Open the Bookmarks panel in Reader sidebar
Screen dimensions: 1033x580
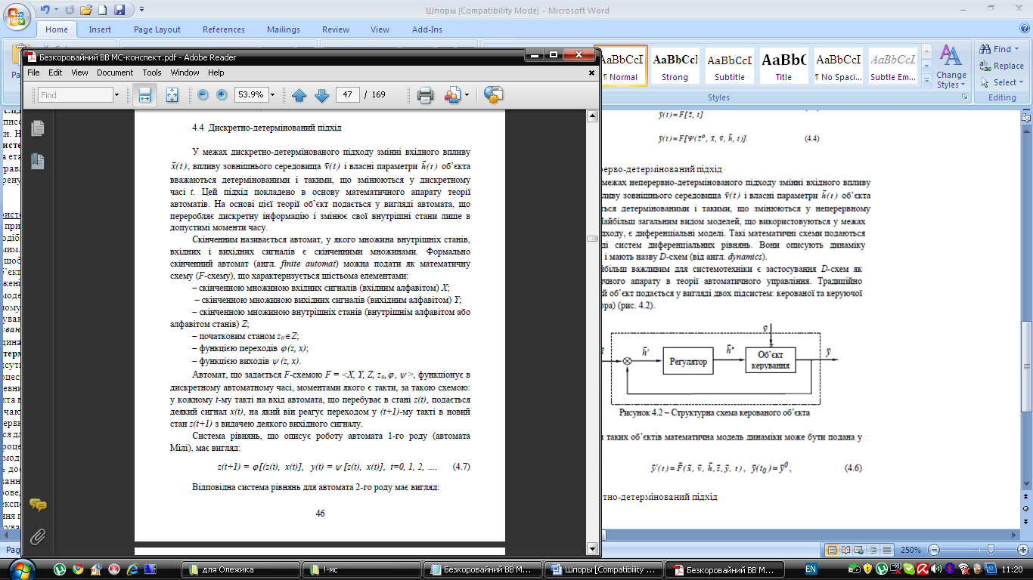coord(38,160)
